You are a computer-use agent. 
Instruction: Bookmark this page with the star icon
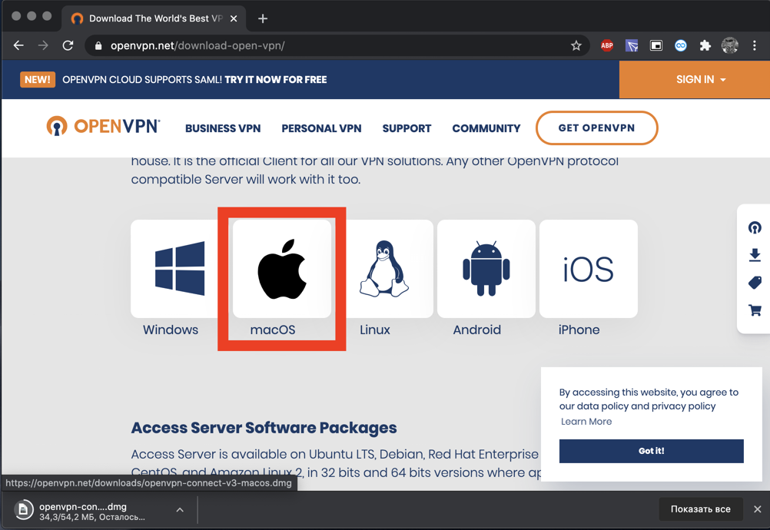coord(576,46)
